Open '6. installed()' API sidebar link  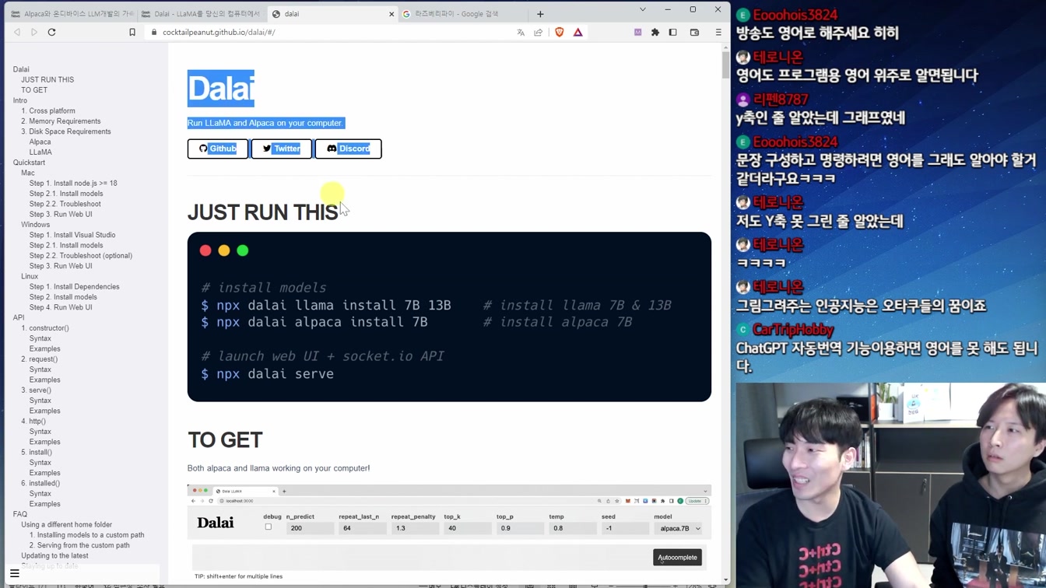point(40,483)
